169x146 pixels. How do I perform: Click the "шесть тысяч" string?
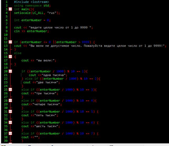[x=46, y=126]
